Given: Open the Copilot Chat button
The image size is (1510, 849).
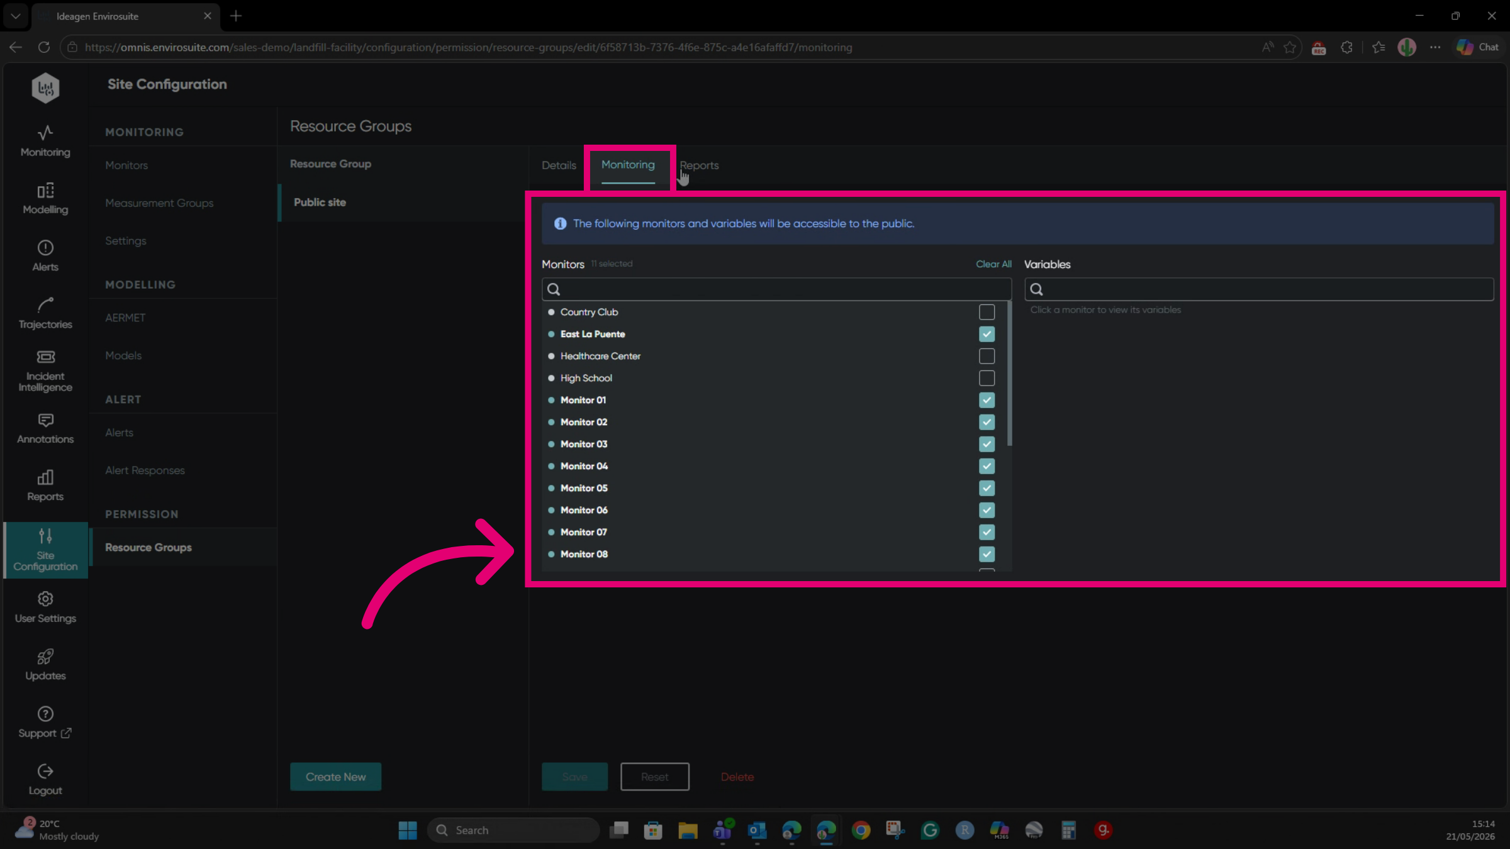Looking at the screenshot, I should point(1478,47).
